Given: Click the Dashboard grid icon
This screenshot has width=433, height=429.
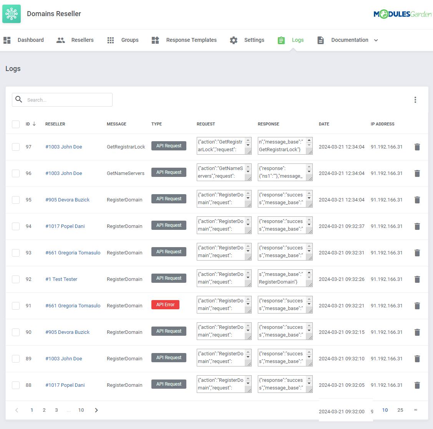Looking at the screenshot, I should tap(7, 40).
